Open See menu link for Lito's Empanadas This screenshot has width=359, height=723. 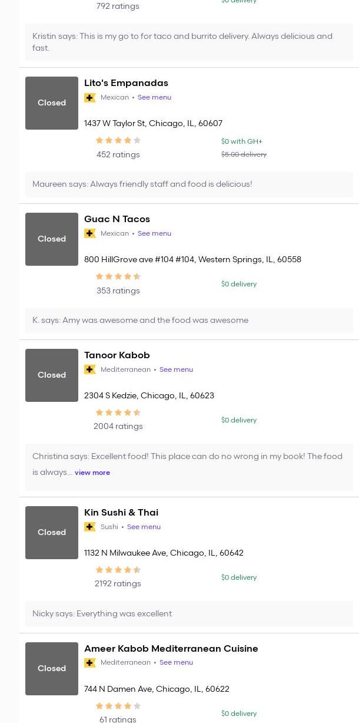(x=154, y=98)
